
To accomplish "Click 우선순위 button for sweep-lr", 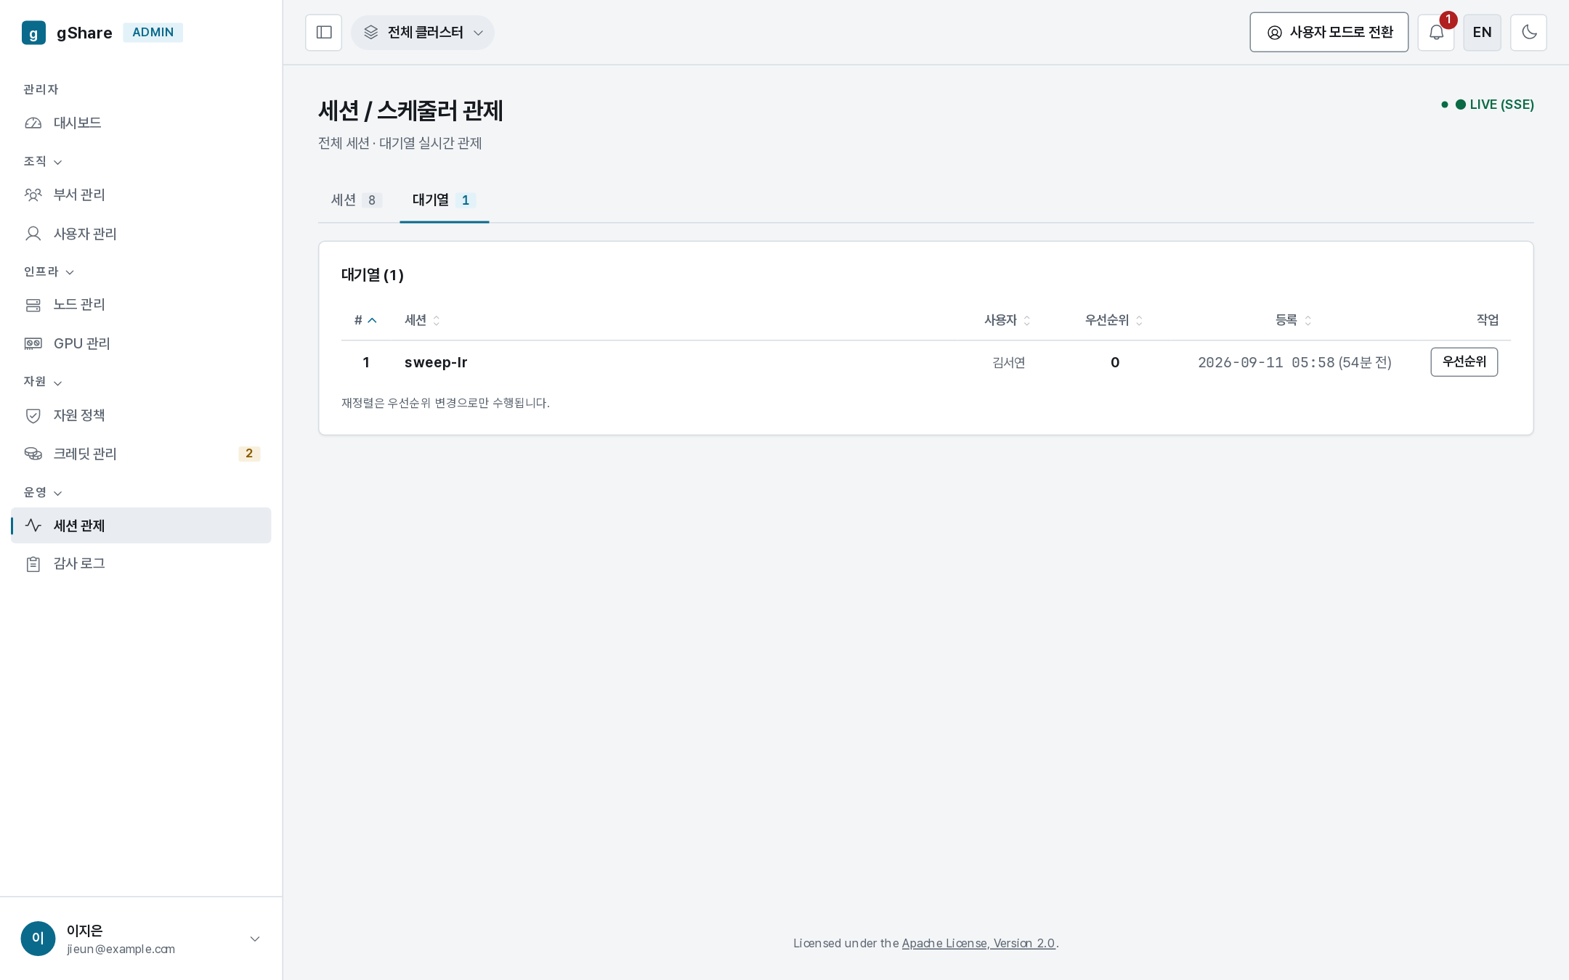I will (1464, 362).
